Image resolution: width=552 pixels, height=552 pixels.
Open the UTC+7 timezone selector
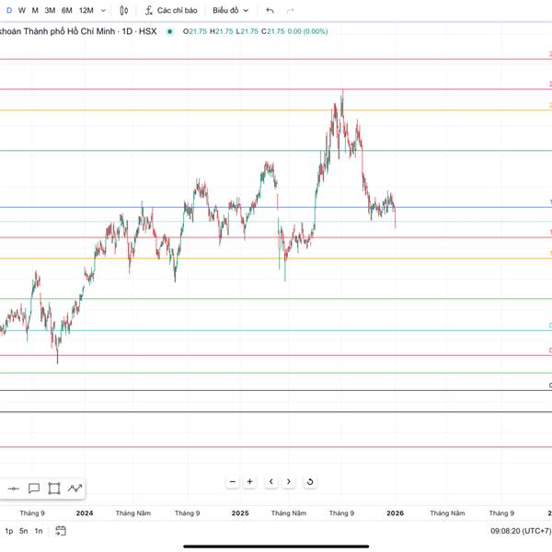(521, 531)
